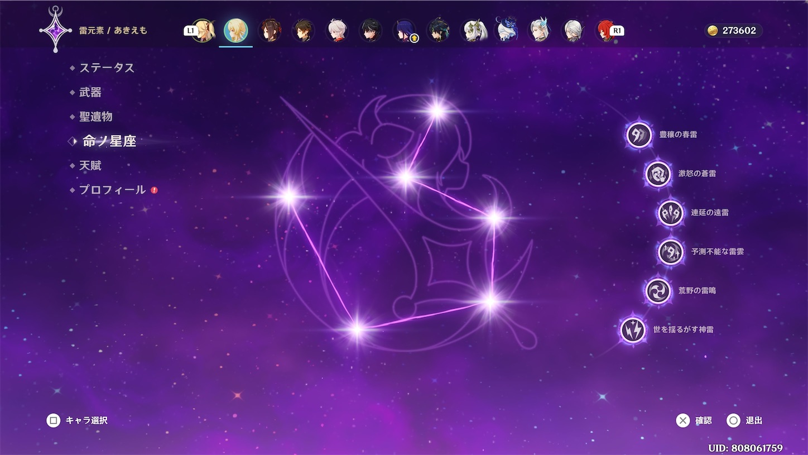808x455 pixels.
Task: Select the 荒野の雷鳴 constellation icon
Action: click(x=658, y=291)
